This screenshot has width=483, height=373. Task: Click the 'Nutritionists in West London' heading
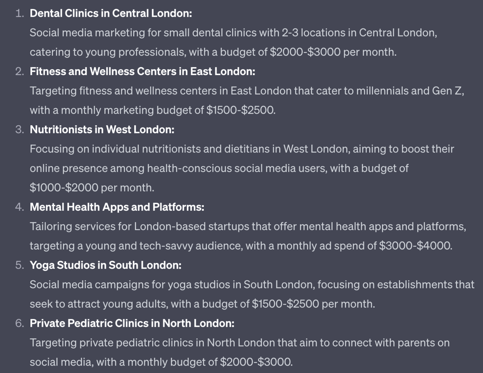(102, 130)
